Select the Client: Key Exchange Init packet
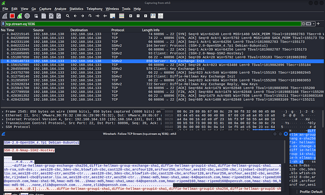This screenshot has width=325, height=195. click(x=162, y=69)
